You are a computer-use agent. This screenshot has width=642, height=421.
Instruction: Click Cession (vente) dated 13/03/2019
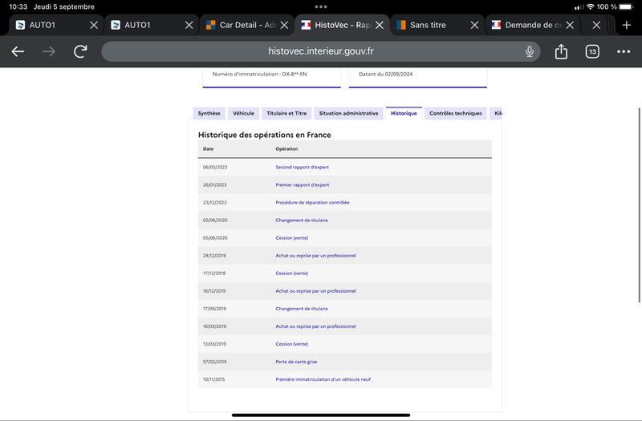pyautogui.click(x=291, y=344)
